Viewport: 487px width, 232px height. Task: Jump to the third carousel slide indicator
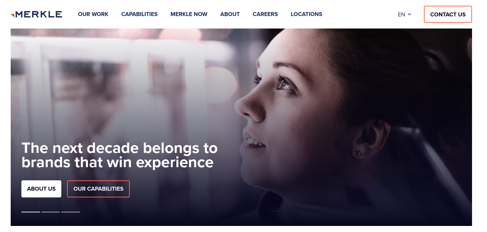(71, 212)
